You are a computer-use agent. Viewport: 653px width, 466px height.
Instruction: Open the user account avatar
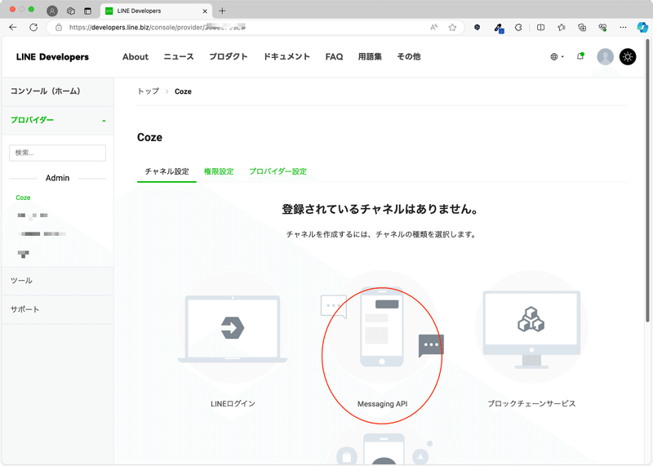pyautogui.click(x=605, y=56)
